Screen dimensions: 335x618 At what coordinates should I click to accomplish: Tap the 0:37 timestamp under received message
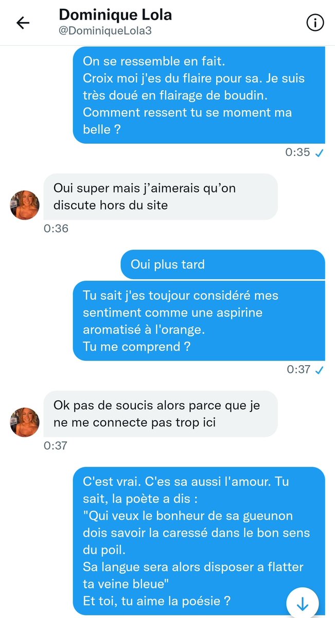coord(56,446)
